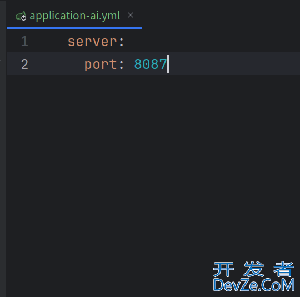Click line number 1 in the gutter
This screenshot has width=300, height=297.
tap(24, 41)
